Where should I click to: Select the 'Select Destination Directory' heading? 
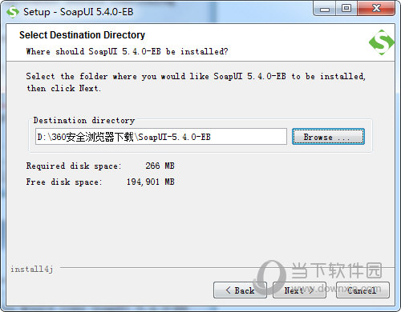82,35
